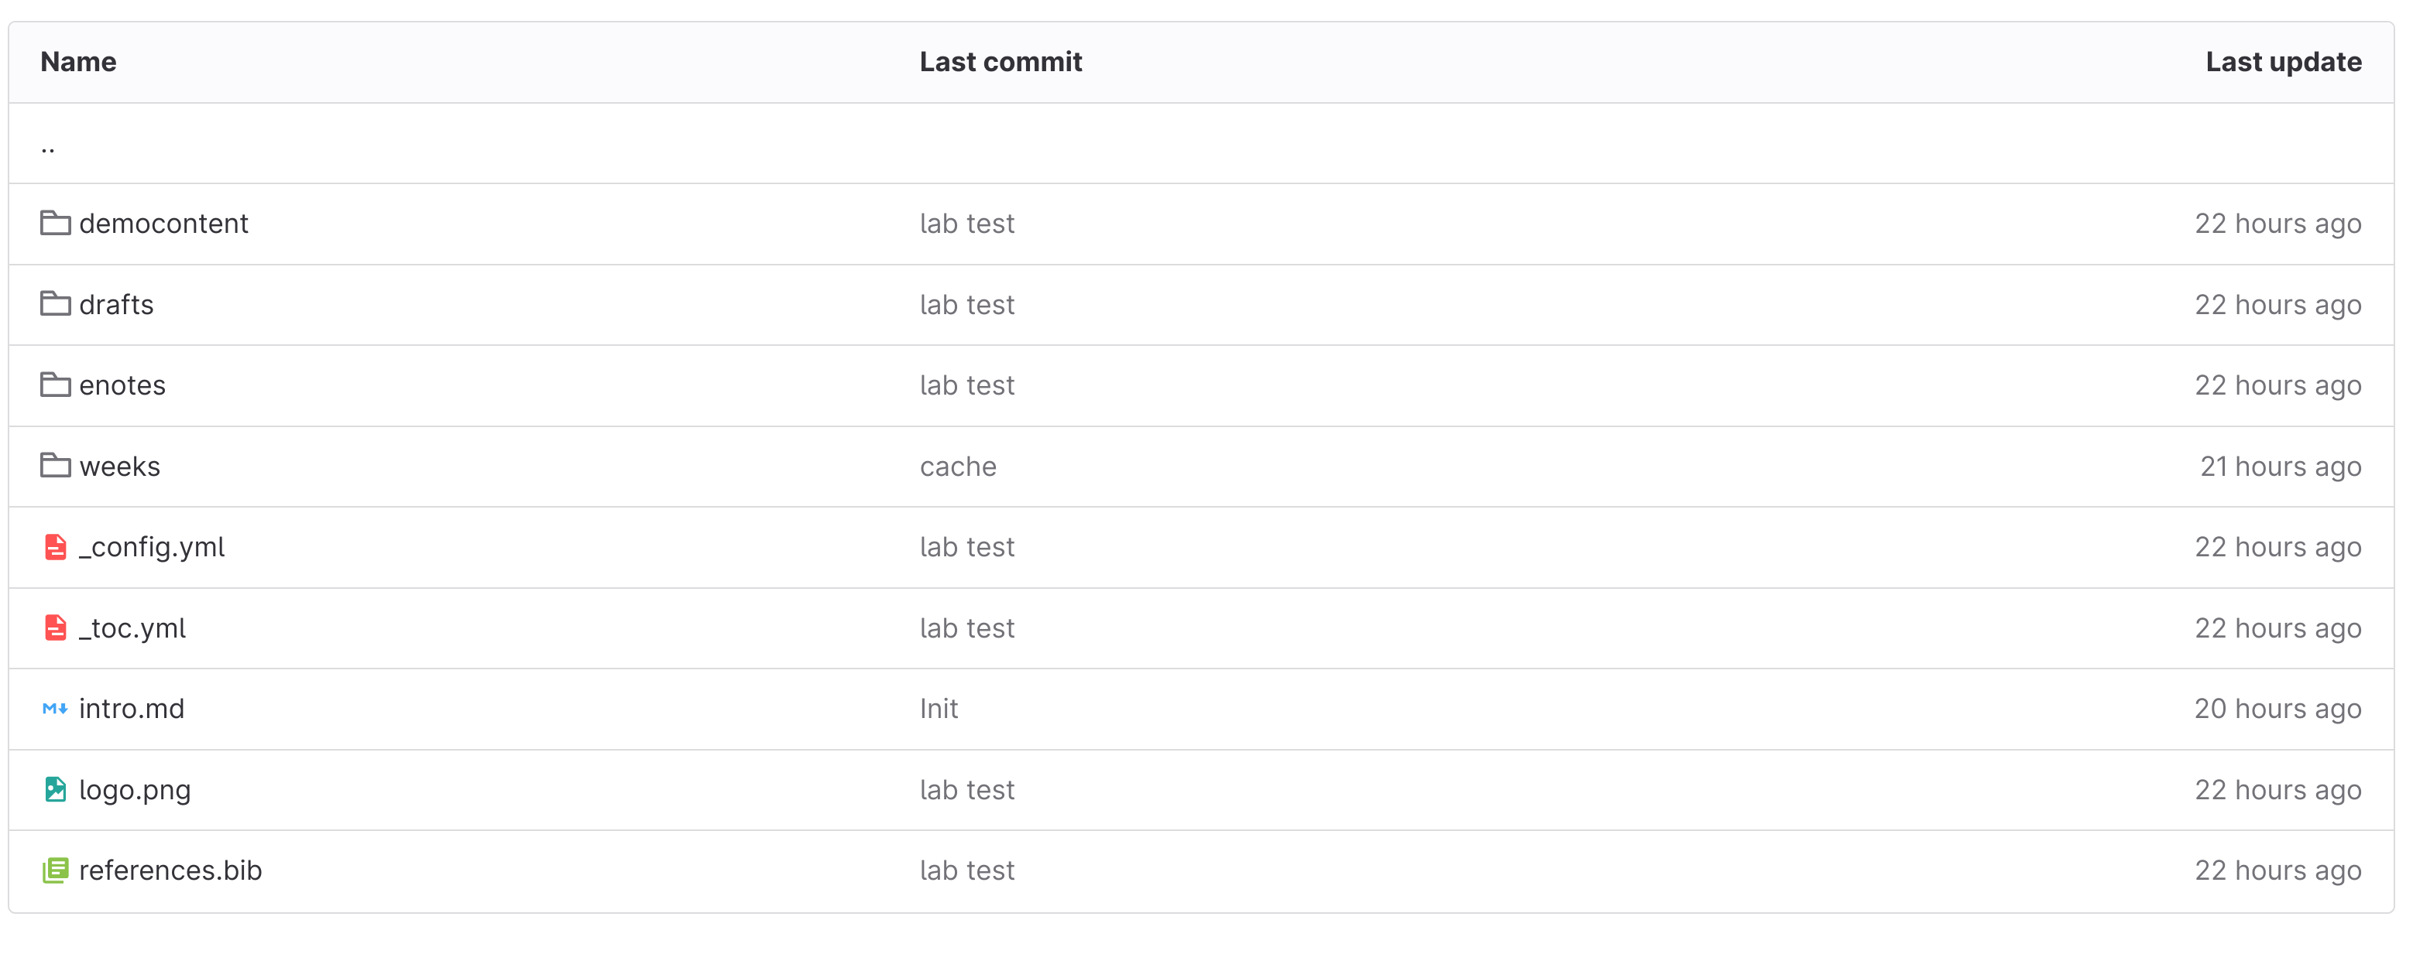The height and width of the screenshot is (961, 2413).
Task: Open the intro.md file
Action: [132, 708]
